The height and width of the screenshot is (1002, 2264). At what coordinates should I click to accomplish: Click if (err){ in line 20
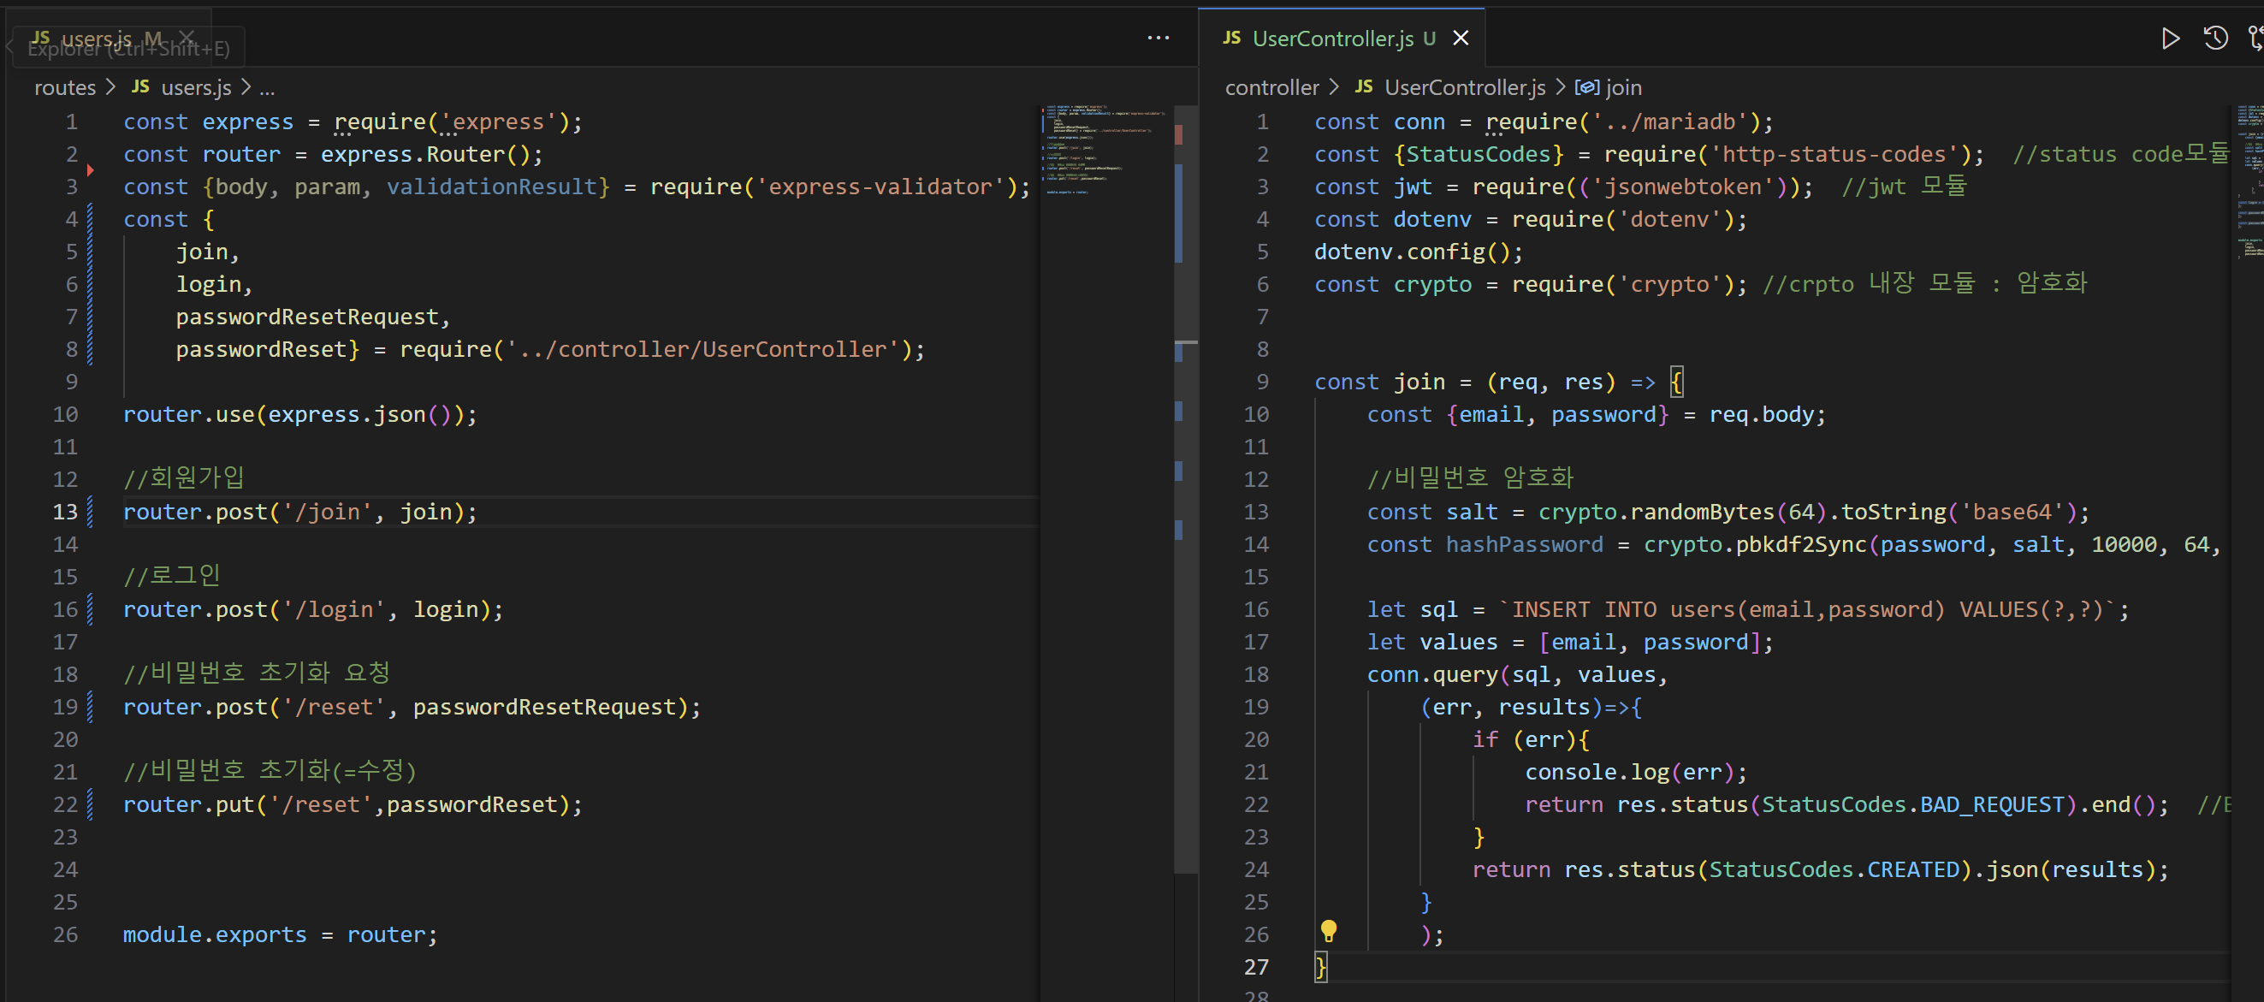click(1530, 740)
